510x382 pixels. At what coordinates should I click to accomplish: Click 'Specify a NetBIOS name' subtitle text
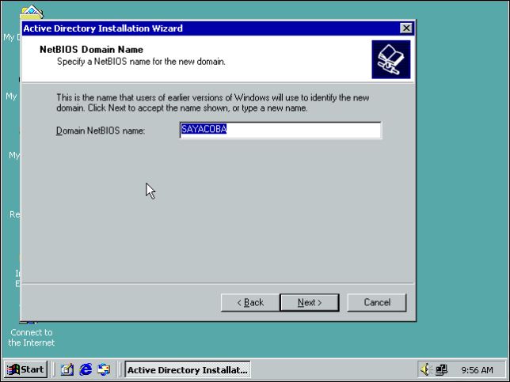click(141, 62)
